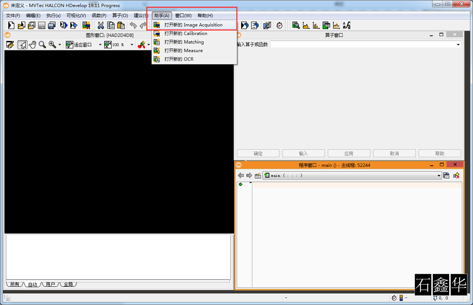Click the stopwatch icon in the main toolbar
The image size is (473, 305).
(x=279, y=25)
